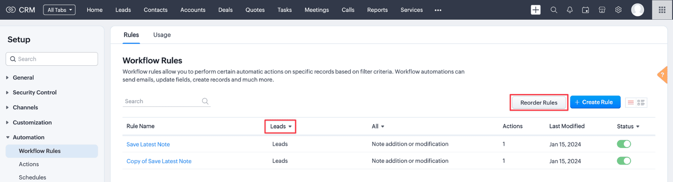Image resolution: width=673 pixels, height=182 pixels.
Task: Go to the Home tab
Action: pyautogui.click(x=95, y=10)
